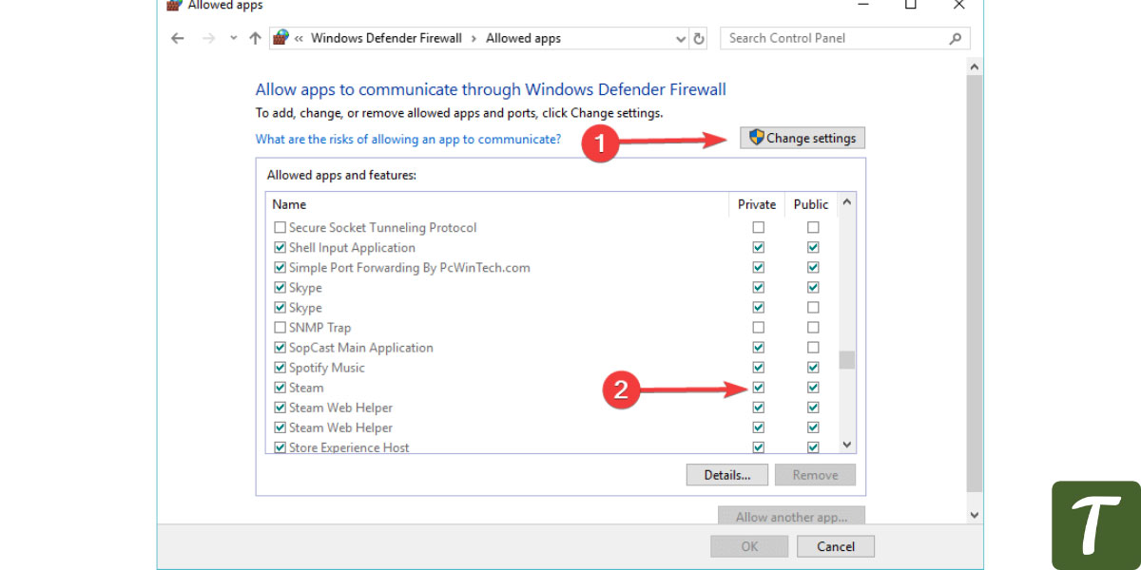Click the apps list scrollbar down arrow

click(847, 445)
